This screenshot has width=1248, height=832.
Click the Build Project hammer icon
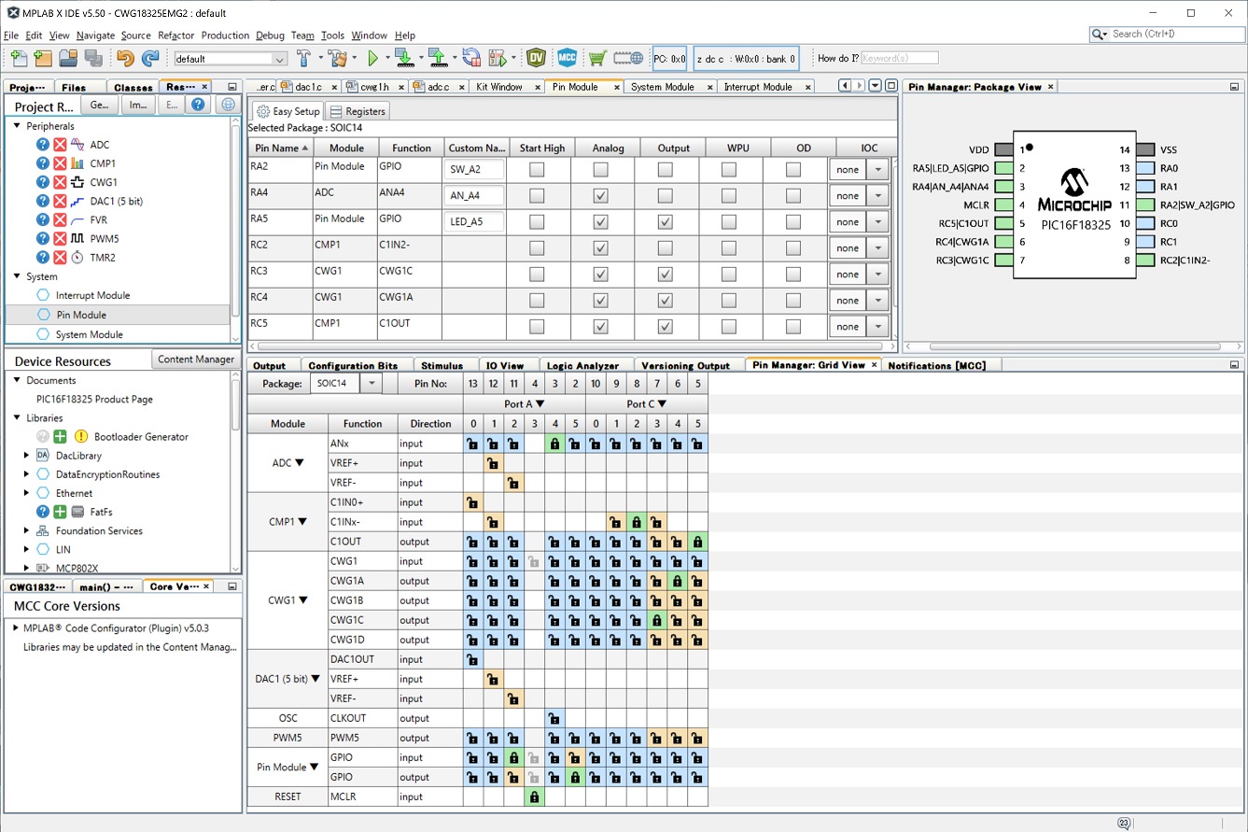click(x=303, y=58)
